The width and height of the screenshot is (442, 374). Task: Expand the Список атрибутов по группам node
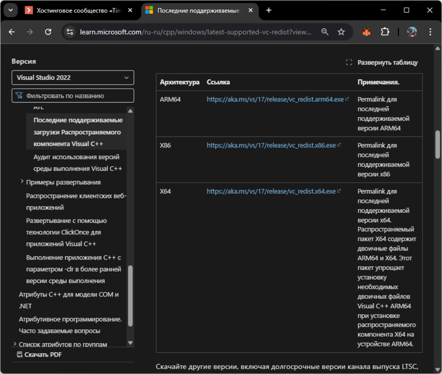(x=14, y=344)
